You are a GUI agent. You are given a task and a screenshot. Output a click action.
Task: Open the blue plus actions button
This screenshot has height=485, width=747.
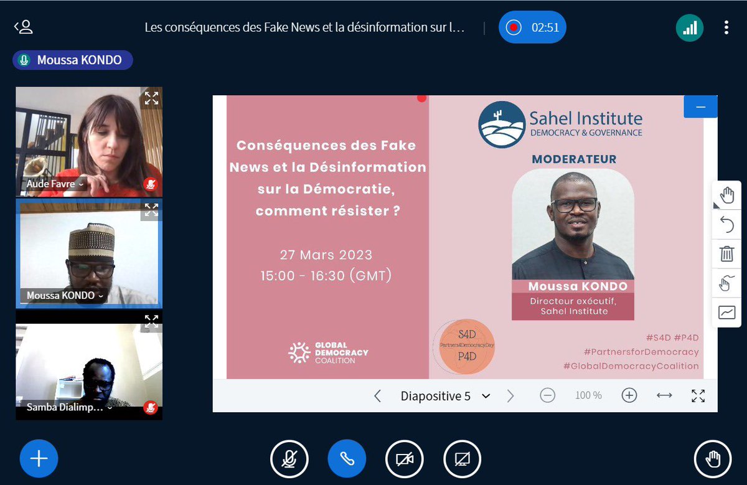click(x=39, y=459)
